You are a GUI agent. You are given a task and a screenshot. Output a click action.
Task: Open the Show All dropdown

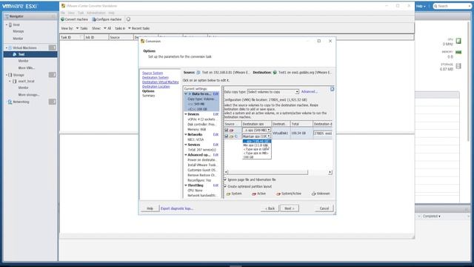point(107,28)
